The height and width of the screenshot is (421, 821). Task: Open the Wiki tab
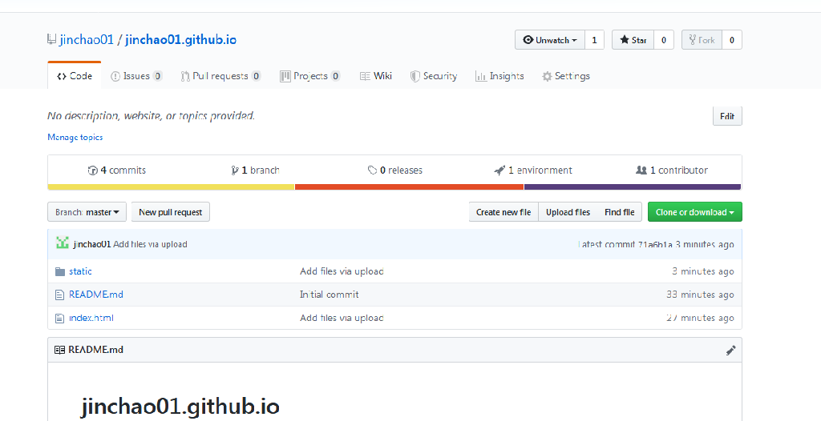pos(376,76)
